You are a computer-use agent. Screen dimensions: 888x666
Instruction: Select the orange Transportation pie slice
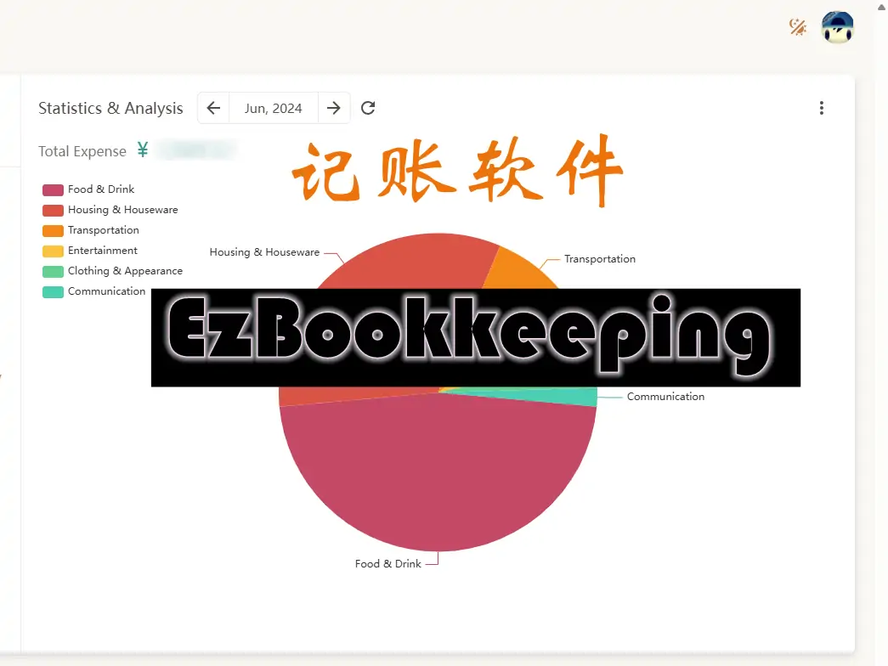tap(518, 272)
